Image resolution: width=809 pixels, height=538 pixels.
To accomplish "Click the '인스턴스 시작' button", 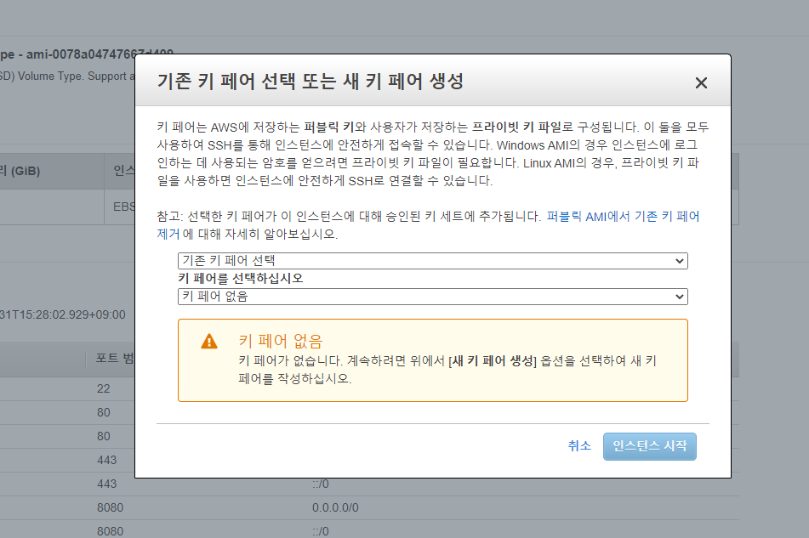I will pos(650,446).
